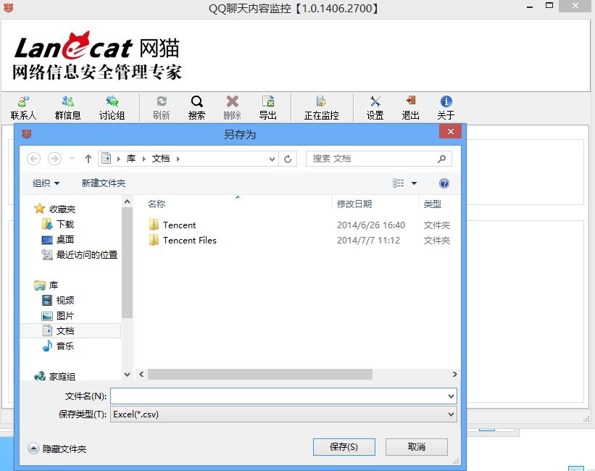Close the 另存为 dialog
Screen dimensions: 595x471
tap(451, 132)
